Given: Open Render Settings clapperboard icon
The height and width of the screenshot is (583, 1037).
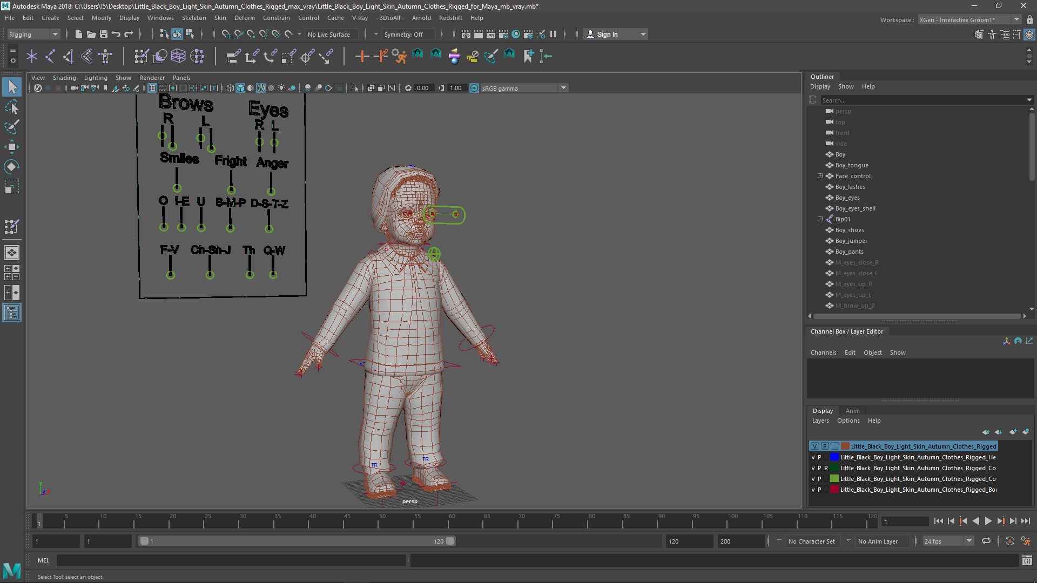Looking at the screenshot, I should tap(503, 34).
